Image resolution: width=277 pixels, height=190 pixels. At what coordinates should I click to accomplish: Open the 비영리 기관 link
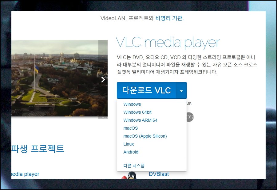(x=169, y=18)
